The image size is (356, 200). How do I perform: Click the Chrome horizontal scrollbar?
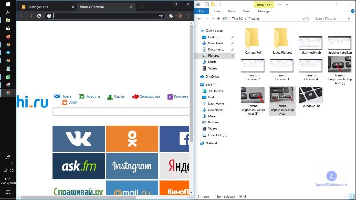tap(78, 197)
